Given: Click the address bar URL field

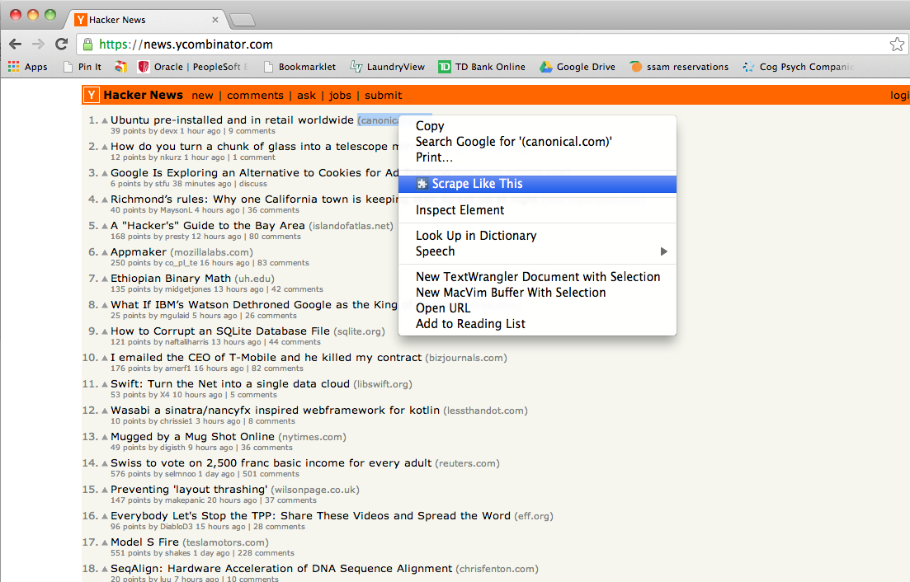Looking at the screenshot, I should tap(488, 44).
